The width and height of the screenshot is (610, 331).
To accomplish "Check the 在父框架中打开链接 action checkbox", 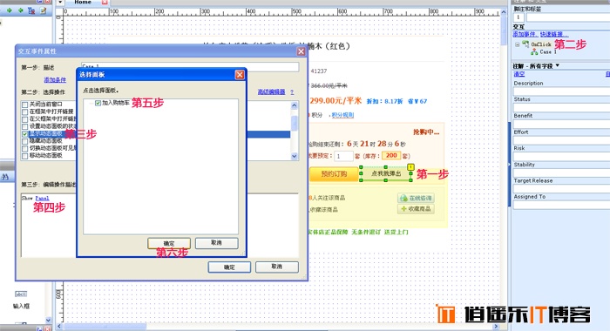I will click(x=25, y=119).
